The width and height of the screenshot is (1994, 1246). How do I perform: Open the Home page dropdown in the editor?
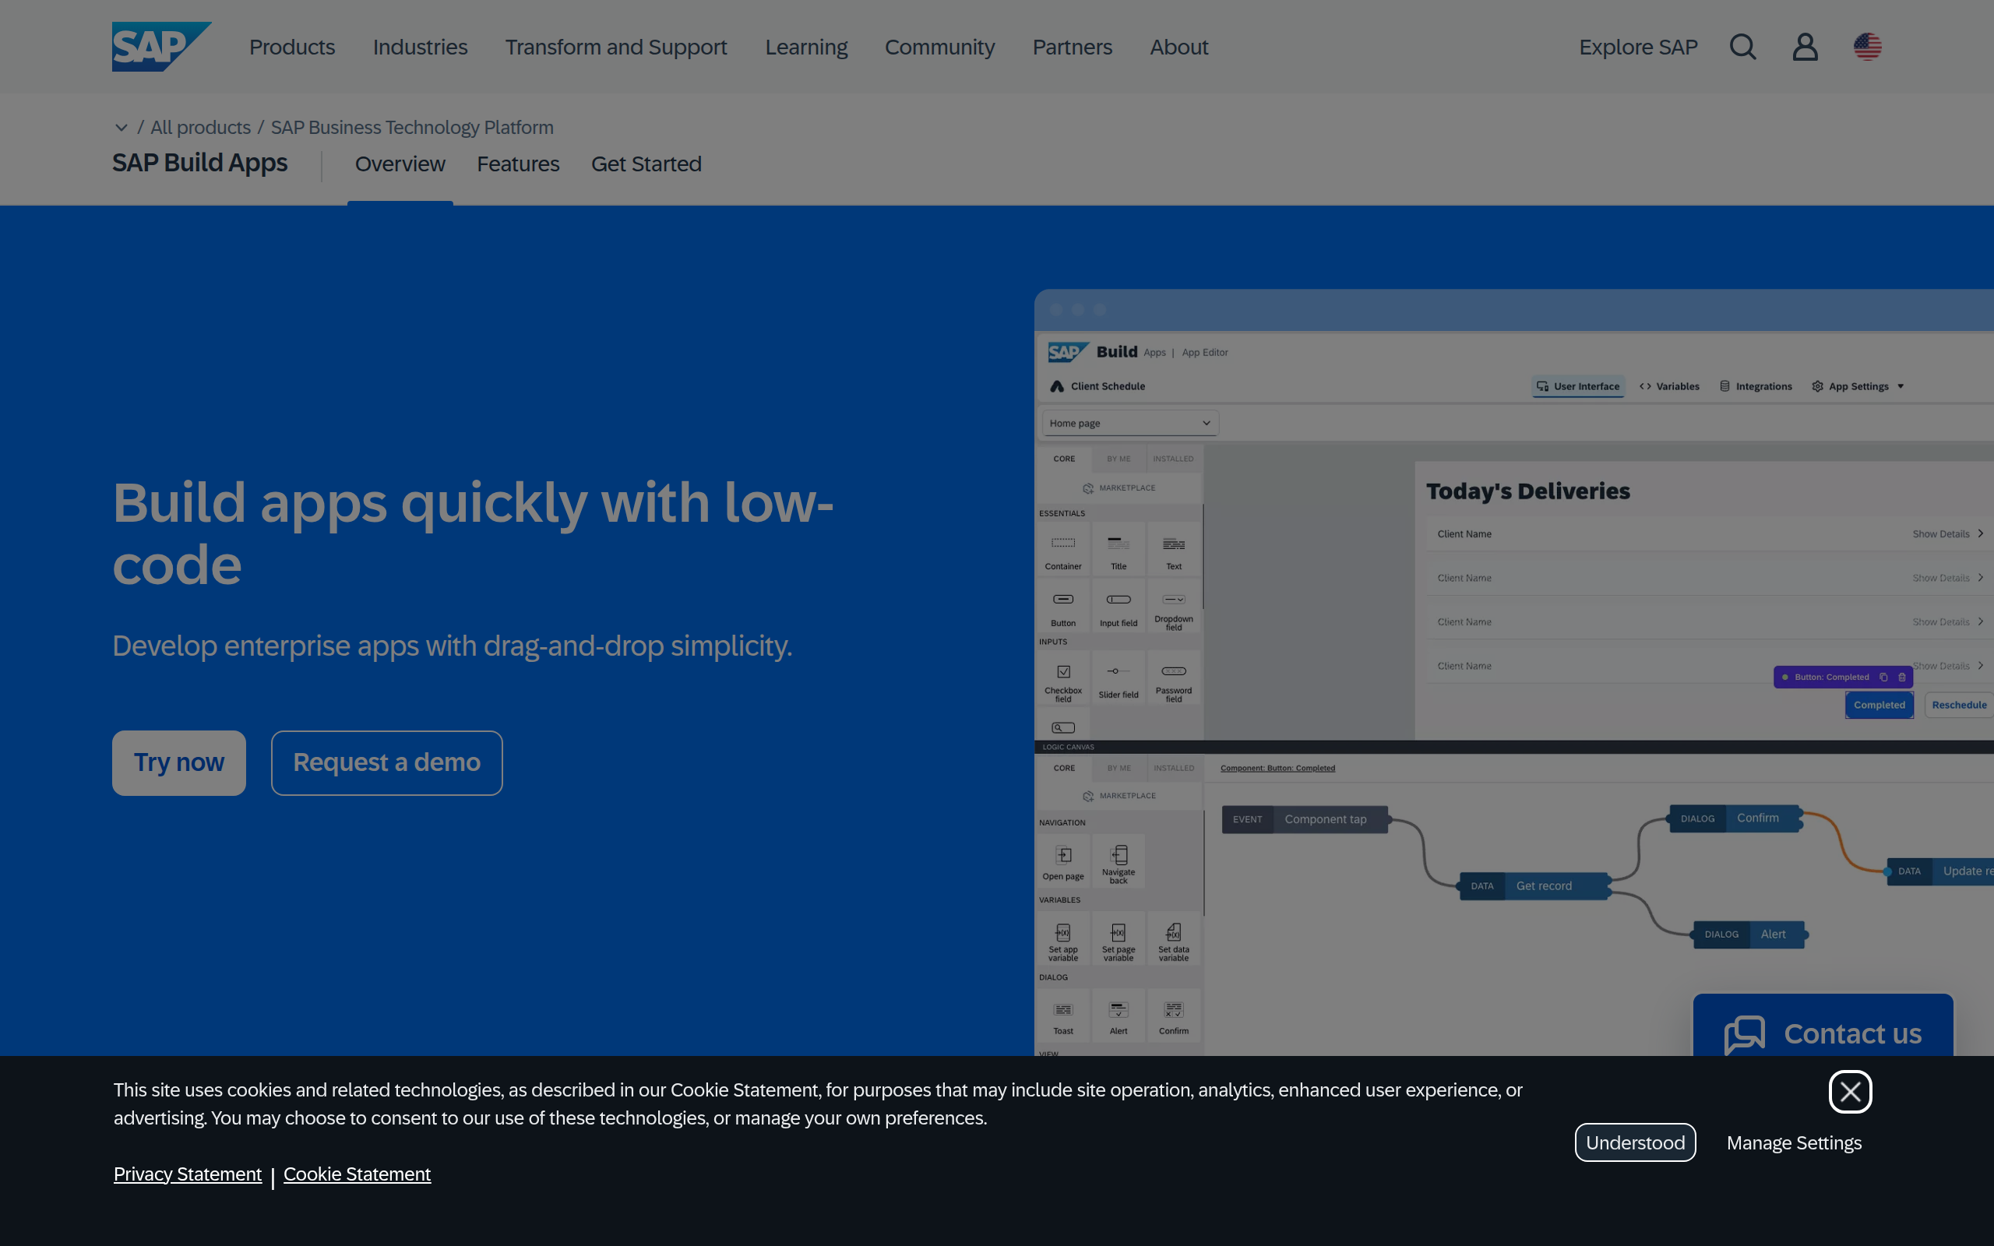pyautogui.click(x=1129, y=422)
